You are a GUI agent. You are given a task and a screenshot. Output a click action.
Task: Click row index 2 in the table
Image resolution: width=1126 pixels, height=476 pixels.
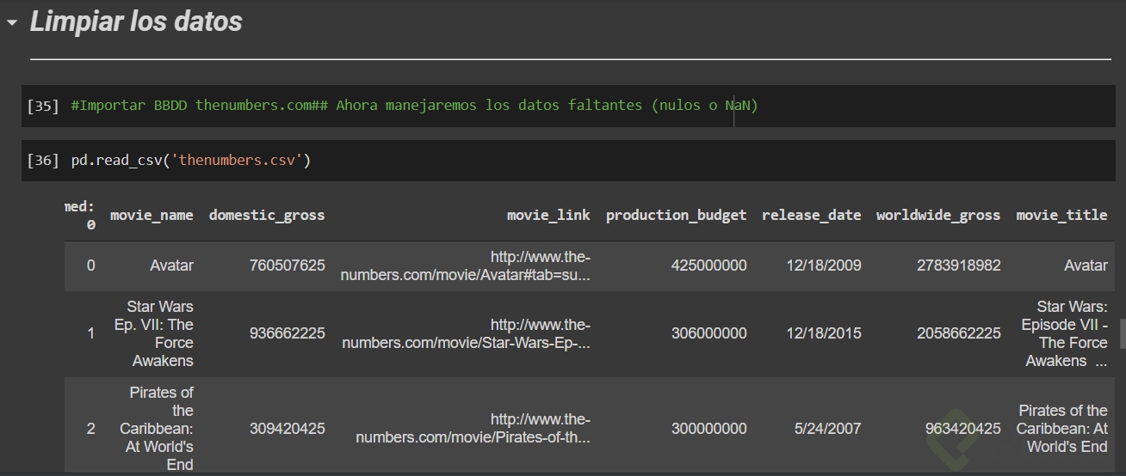[x=90, y=428]
